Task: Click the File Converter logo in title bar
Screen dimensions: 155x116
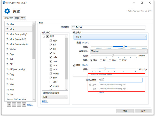Action: [x=4, y=3]
